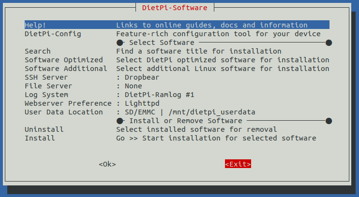The image size is (359, 197).
Task: Click the Dropbear value text
Action: [142, 77]
